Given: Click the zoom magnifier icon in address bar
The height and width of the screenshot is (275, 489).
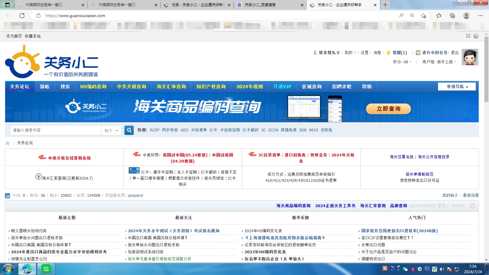Looking at the screenshot, I should [x=412, y=16].
